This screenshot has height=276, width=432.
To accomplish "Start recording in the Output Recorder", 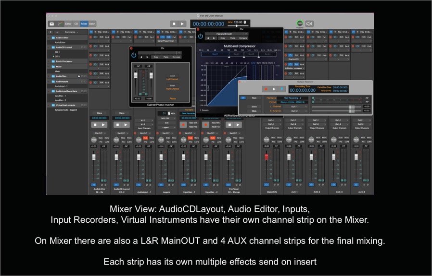I will coord(266,89).
